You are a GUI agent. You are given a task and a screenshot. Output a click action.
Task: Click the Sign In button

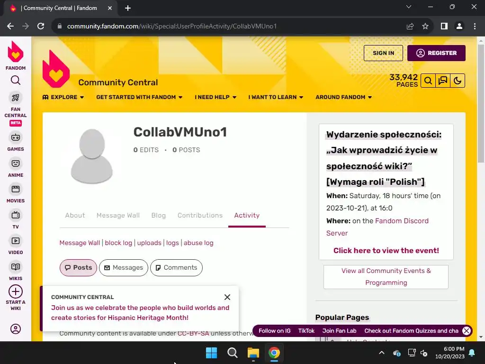click(383, 53)
